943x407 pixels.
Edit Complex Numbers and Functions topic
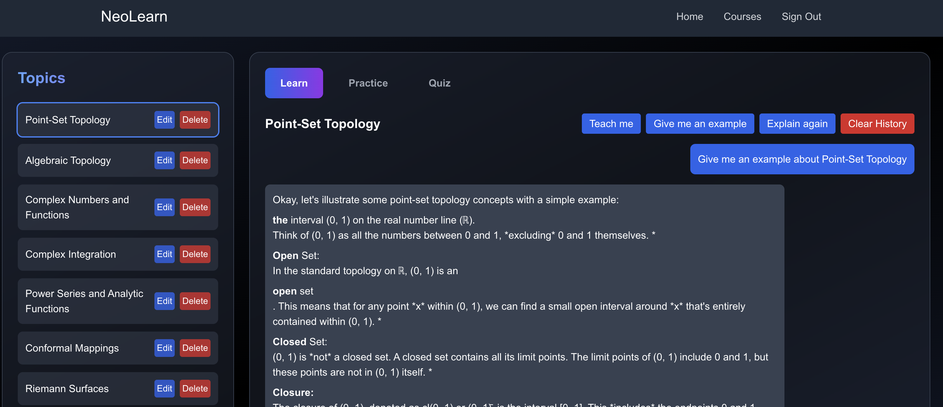(x=164, y=207)
